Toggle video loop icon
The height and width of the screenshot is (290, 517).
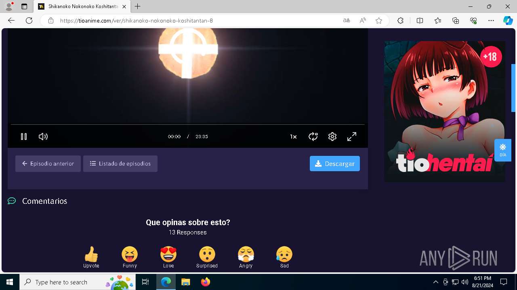pyautogui.click(x=313, y=137)
